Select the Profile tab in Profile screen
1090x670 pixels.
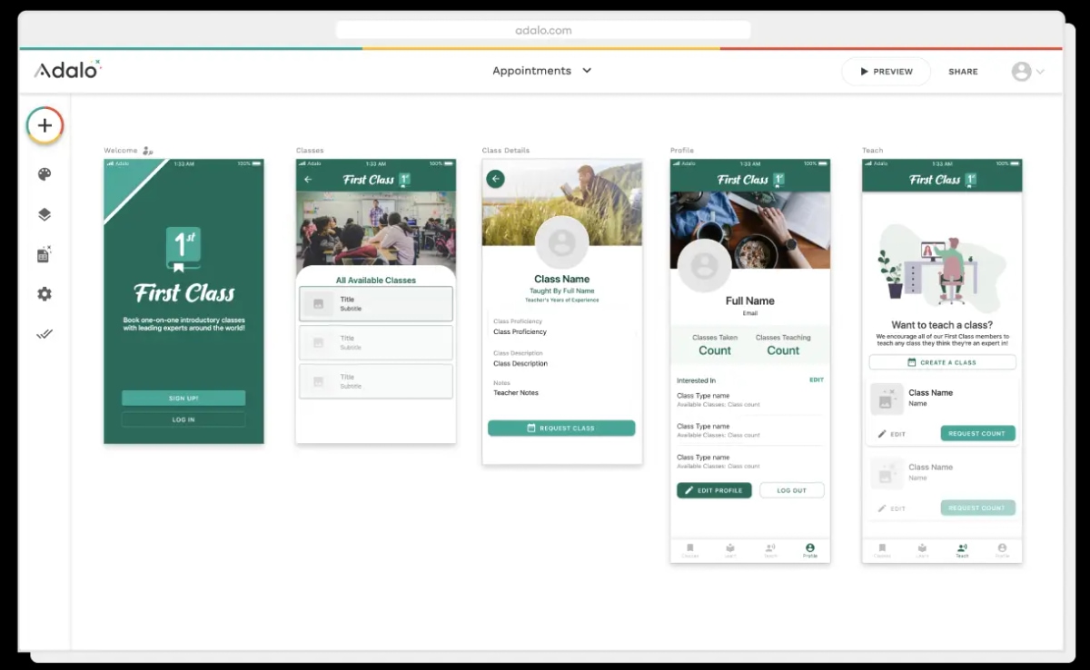(x=809, y=550)
